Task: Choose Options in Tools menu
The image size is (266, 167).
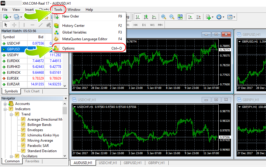Action: pyautogui.click(x=89, y=48)
